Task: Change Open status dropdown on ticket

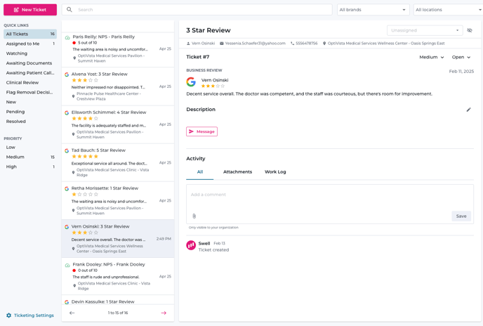Action: [461, 58]
